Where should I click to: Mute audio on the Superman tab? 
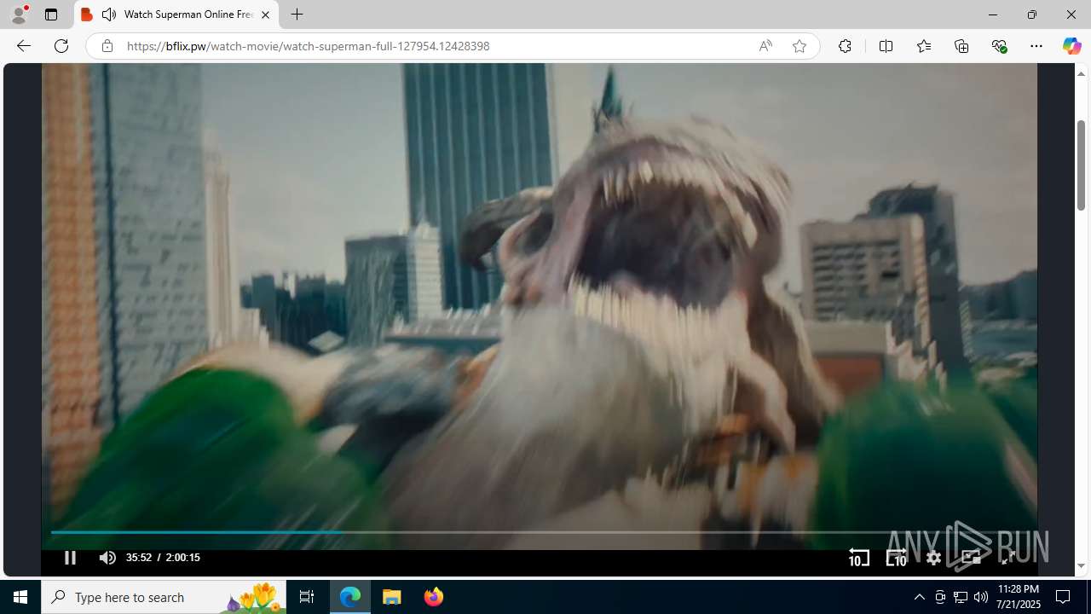tap(109, 14)
